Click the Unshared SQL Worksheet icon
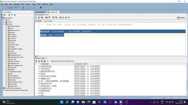The height and width of the screenshot is (105, 188). pyautogui.click(x=60, y=17)
